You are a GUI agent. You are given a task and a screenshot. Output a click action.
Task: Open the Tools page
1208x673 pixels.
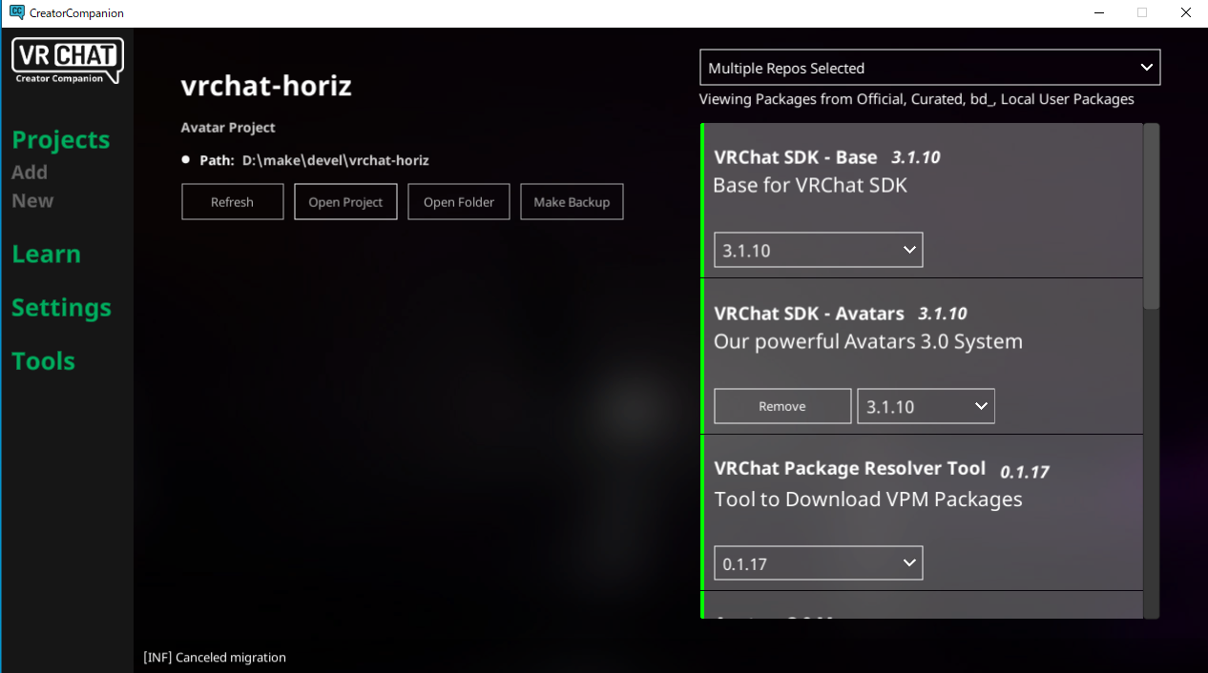[x=43, y=361]
